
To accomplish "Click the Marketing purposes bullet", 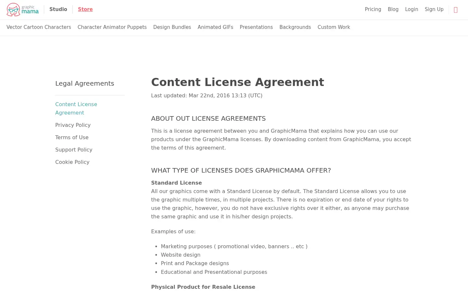I will tap(234, 246).
